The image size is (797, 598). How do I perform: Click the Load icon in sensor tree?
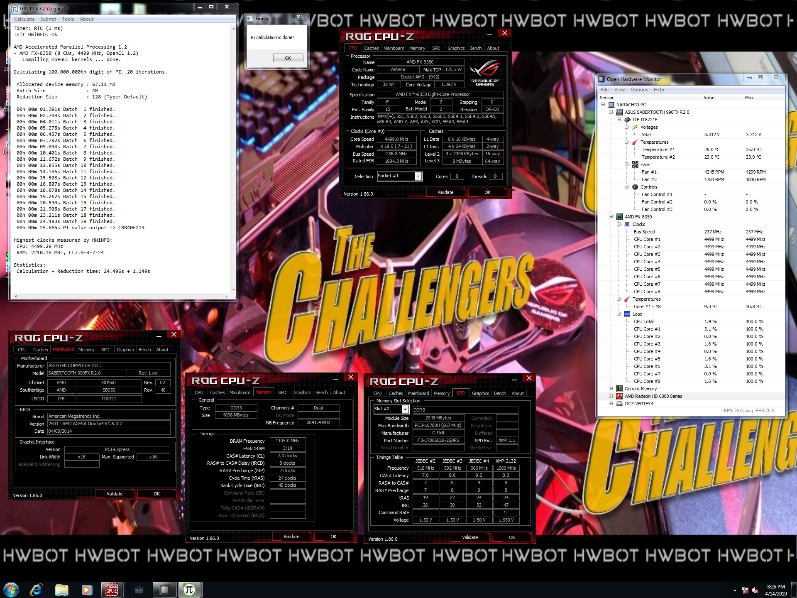627,314
